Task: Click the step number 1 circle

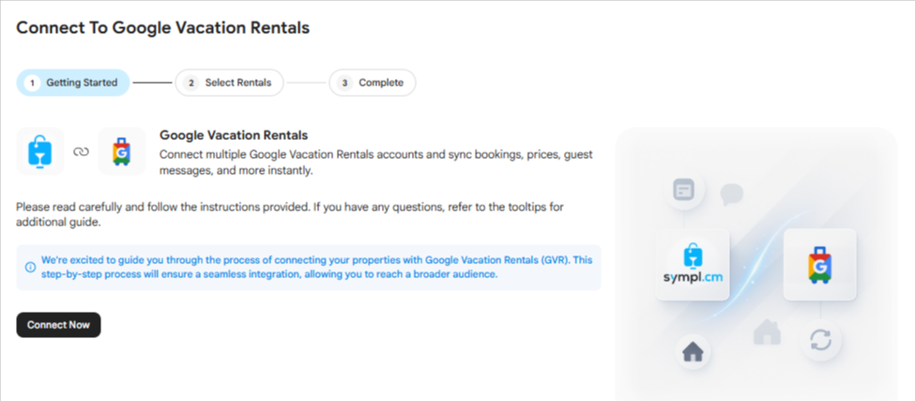Action: (32, 83)
